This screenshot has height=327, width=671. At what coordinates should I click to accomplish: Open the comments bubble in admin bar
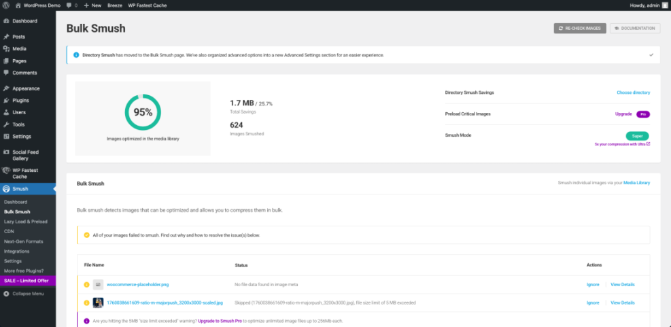pos(69,5)
